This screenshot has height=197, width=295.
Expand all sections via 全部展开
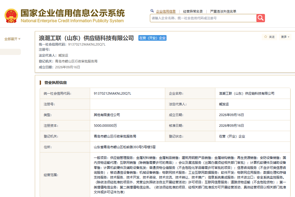click(x=12, y=39)
